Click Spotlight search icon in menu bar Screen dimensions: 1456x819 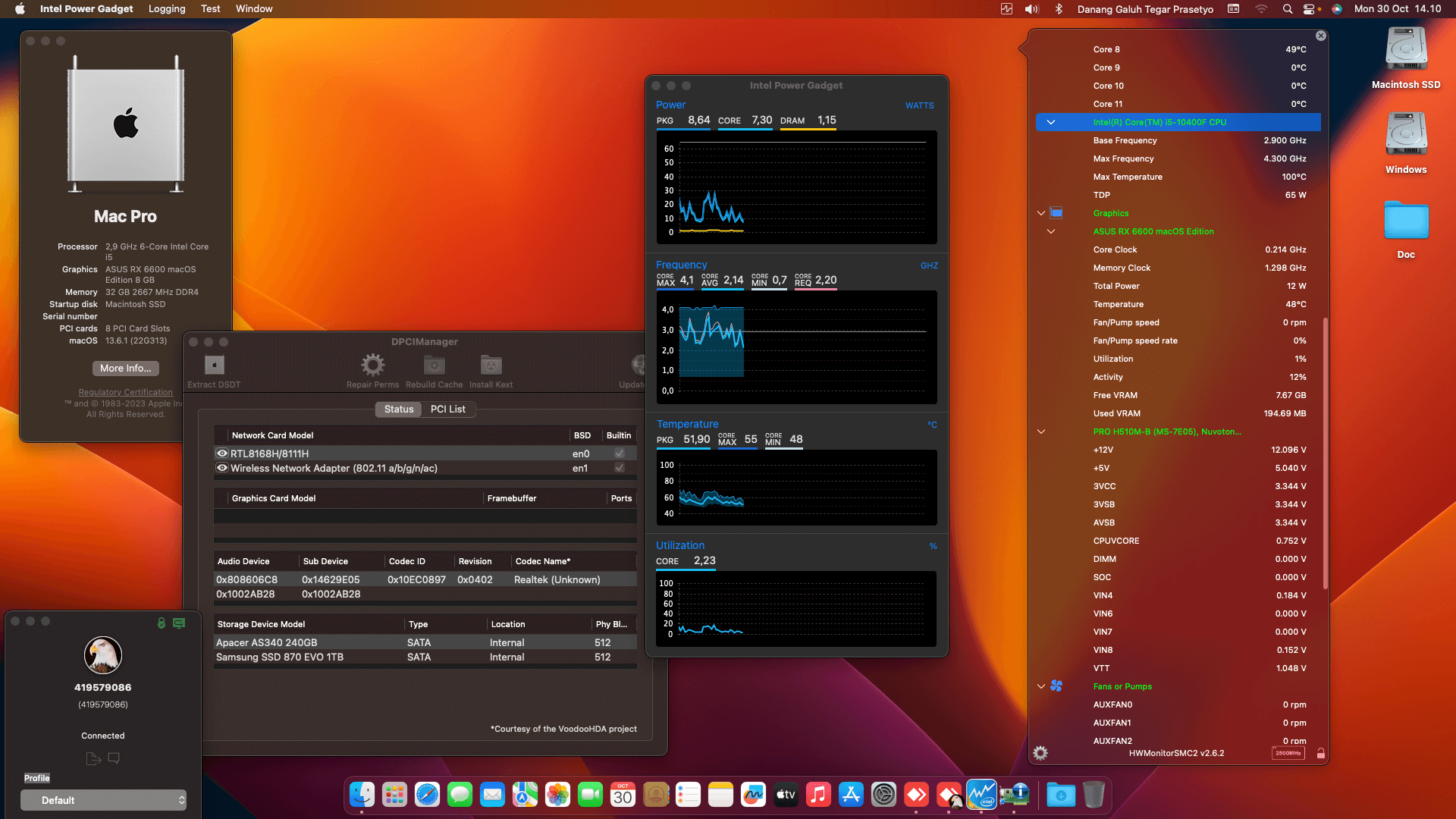tap(1287, 9)
